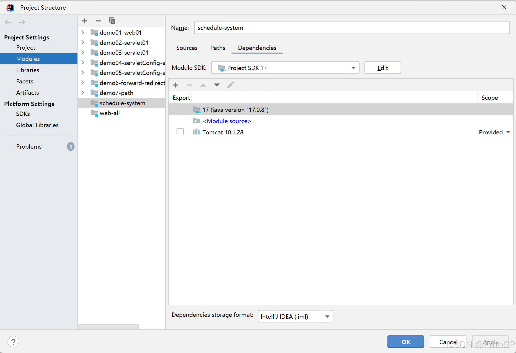Expand the demo02-servlet01 module
Viewport: 516px width, 353px height.
pos(83,42)
